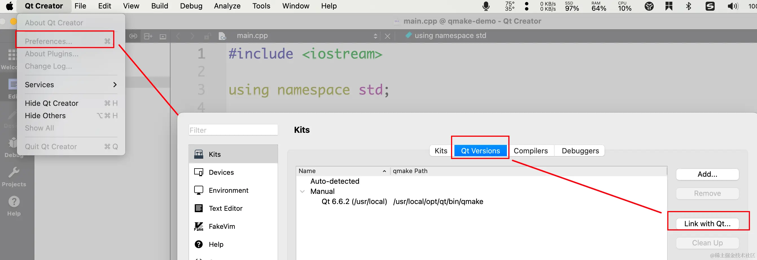Switch to the Compilers tab
Viewport: 757px width, 260px height.
(531, 151)
